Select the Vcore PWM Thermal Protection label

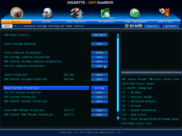point(24,110)
